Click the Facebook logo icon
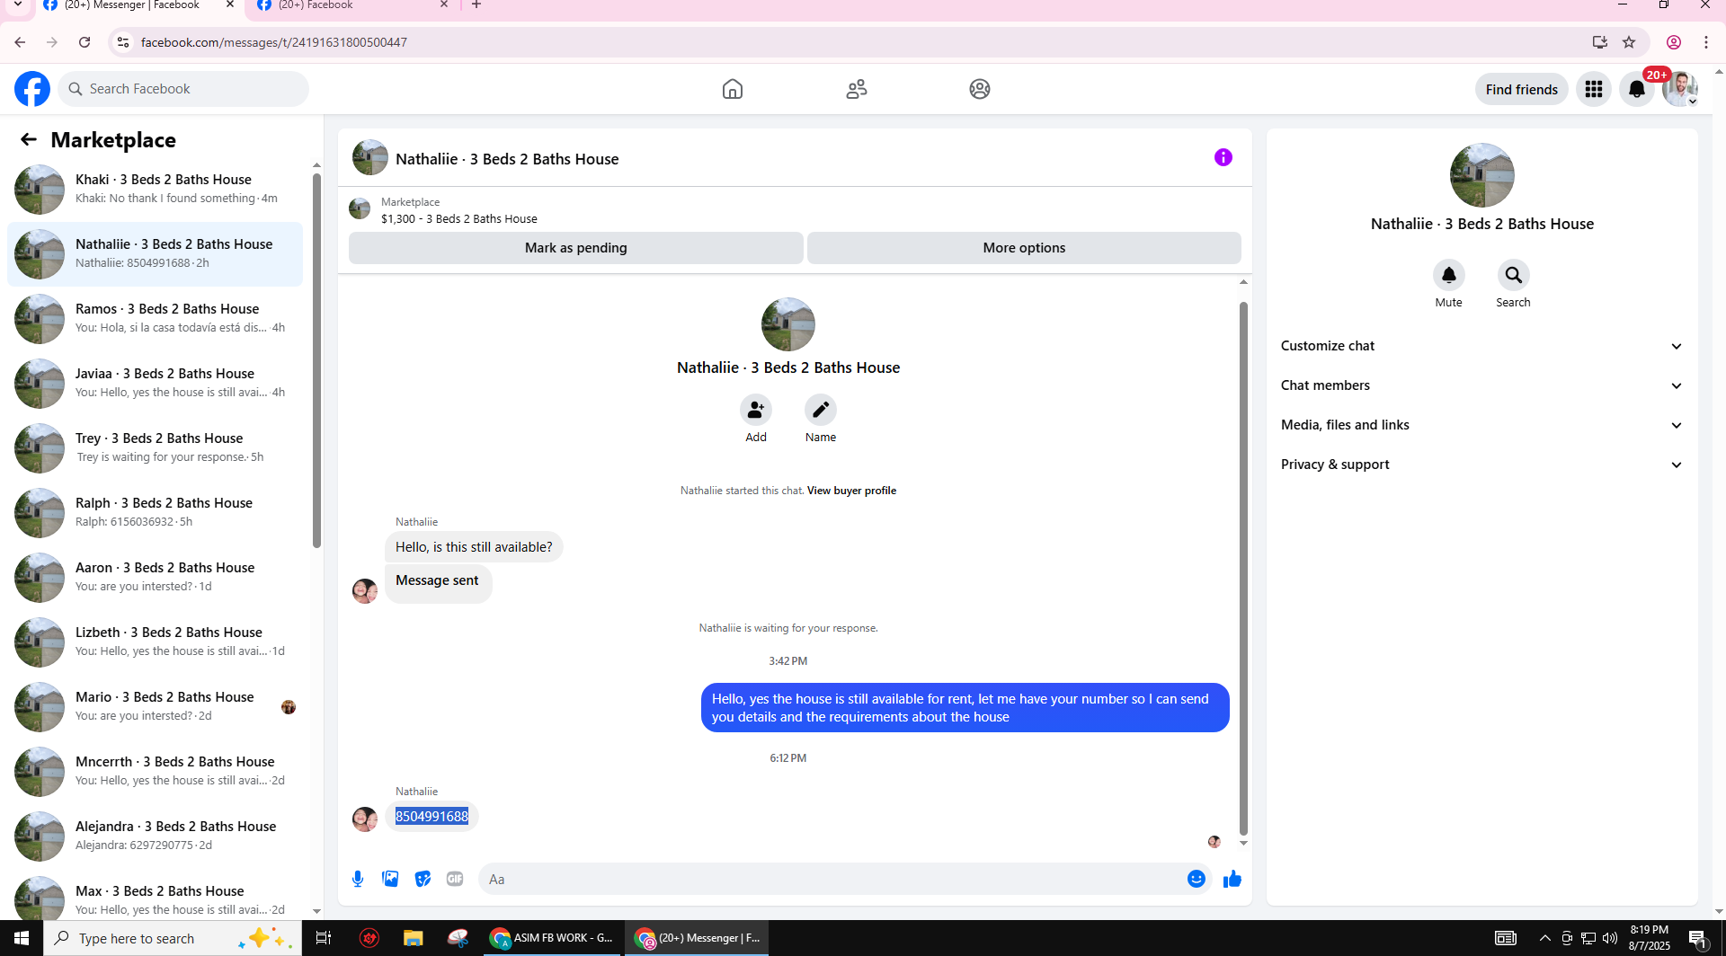Screen dimensions: 1726x956 32,89
